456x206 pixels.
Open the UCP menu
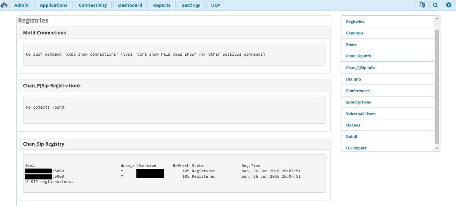click(x=215, y=5)
